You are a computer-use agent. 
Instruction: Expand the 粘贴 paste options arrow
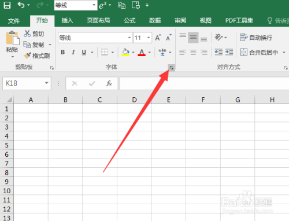[x=13, y=57]
